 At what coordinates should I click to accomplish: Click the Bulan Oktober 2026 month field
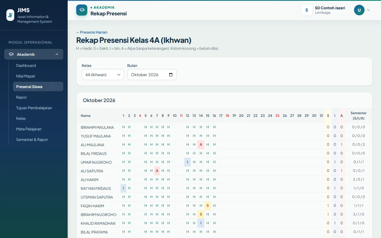[152, 75]
